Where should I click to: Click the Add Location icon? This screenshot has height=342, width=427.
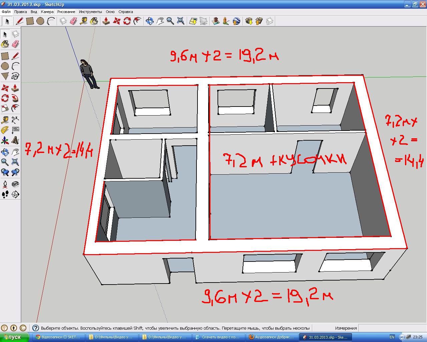point(193,21)
